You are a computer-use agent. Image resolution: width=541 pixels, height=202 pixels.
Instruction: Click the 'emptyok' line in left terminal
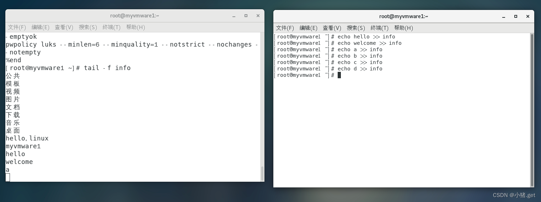[21, 37]
